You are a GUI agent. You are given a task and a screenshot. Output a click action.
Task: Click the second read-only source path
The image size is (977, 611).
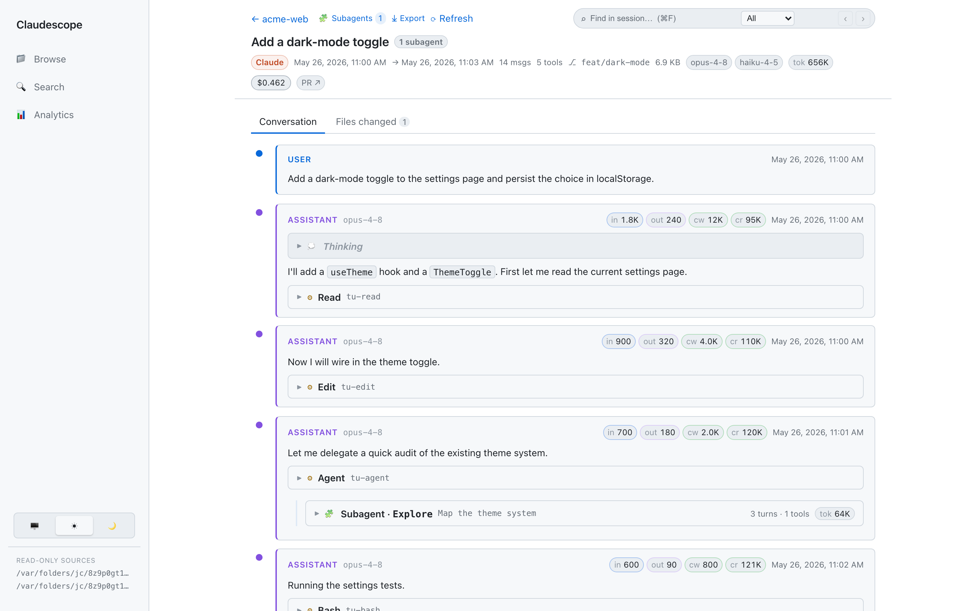pyautogui.click(x=73, y=586)
